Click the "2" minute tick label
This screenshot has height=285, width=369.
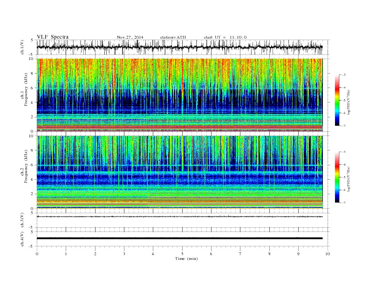tap(95, 254)
